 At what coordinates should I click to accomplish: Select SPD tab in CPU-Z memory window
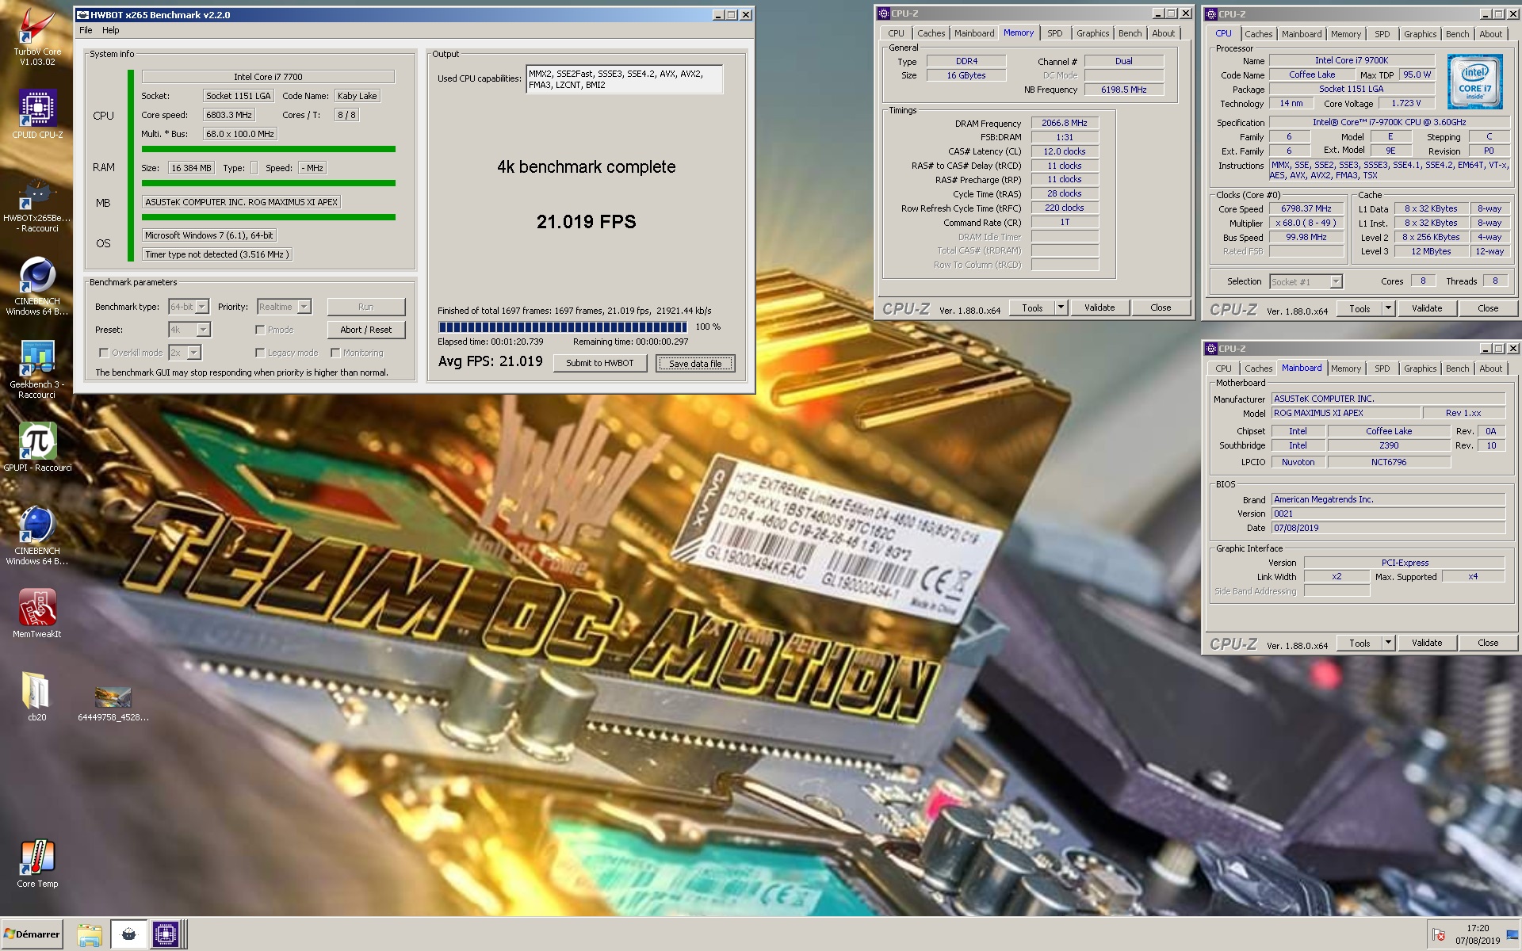[1054, 33]
